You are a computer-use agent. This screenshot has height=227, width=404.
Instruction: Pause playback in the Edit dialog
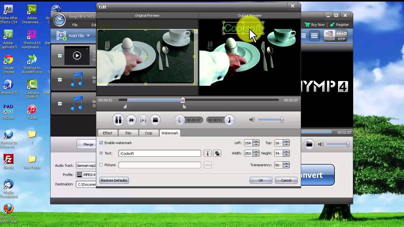coord(118,120)
